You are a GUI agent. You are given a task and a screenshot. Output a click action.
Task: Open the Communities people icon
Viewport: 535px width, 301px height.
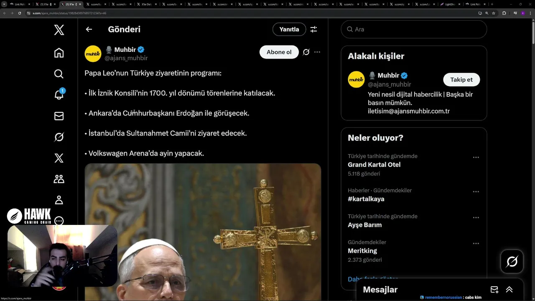(x=59, y=179)
